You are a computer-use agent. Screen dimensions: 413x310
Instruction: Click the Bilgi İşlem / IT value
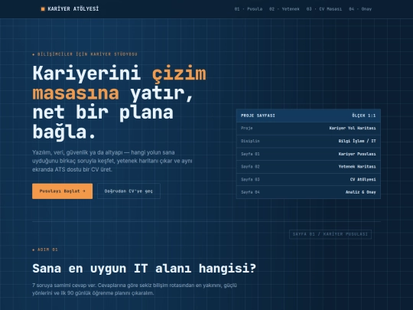tap(357, 141)
